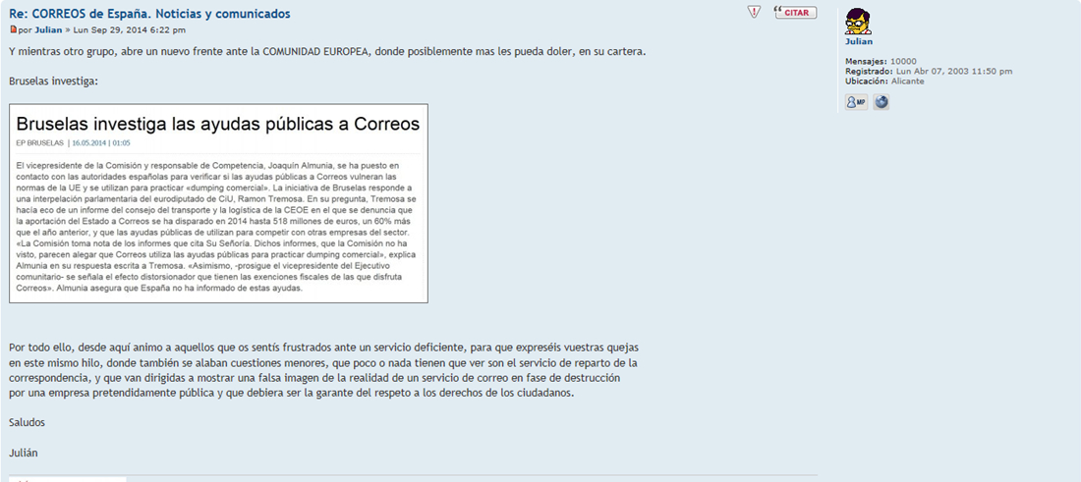Screen dimensions: 1081x482
Task: Click the "Saludos" closing line
Action: tap(27, 423)
